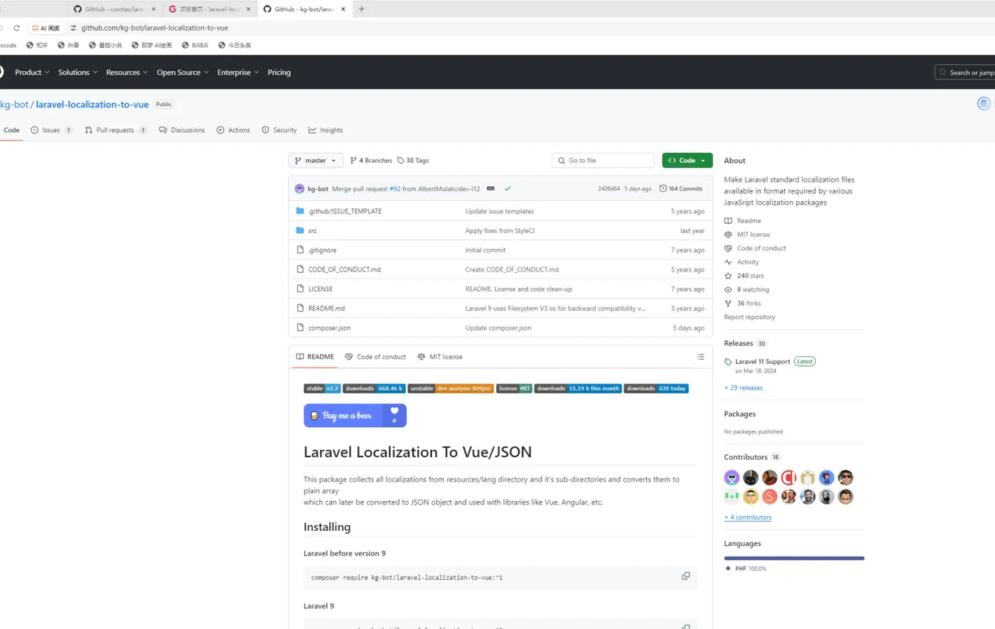Image resolution: width=995 pixels, height=629 pixels.
Task: Click the green check status icon on the latest commit
Action: pyautogui.click(x=507, y=188)
